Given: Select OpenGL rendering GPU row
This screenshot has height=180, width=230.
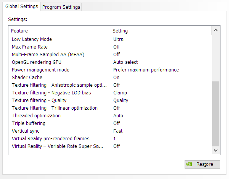Looking at the screenshot, I should coord(36,62).
